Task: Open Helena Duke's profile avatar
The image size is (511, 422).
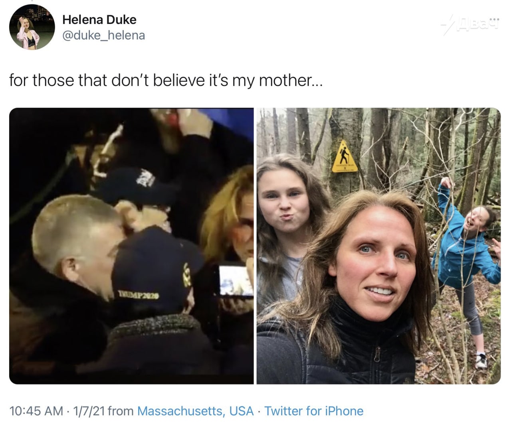Action: [32, 27]
